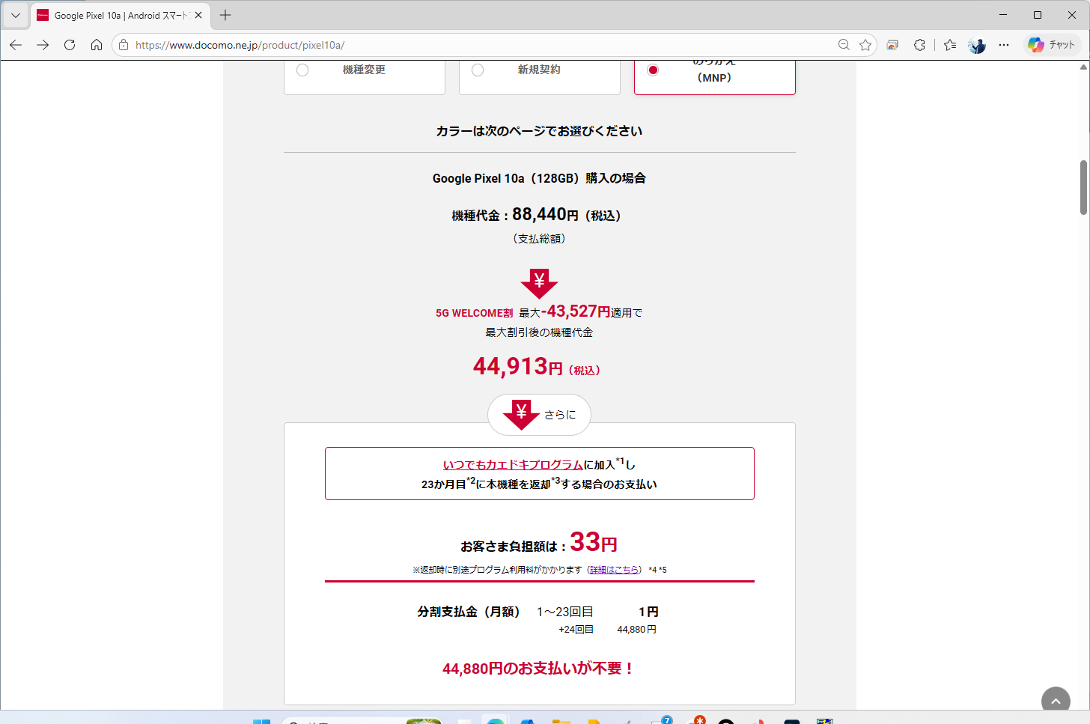The height and width of the screenshot is (724, 1090).
Task: Click 5G WELCOME割 discount label
Action: (475, 313)
